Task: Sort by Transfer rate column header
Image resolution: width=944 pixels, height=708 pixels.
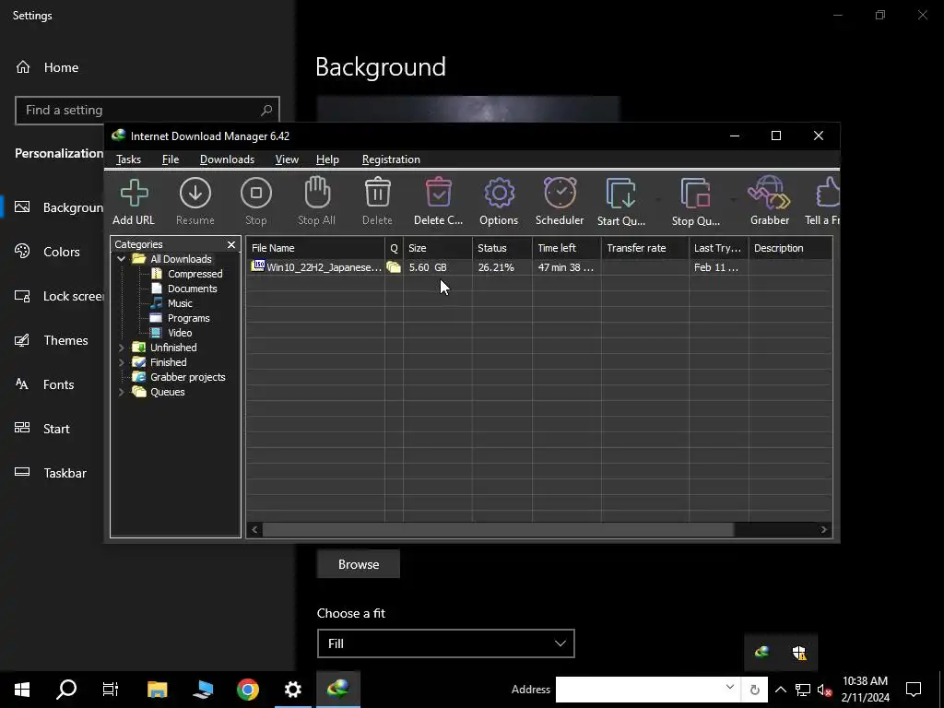Action: click(644, 248)
